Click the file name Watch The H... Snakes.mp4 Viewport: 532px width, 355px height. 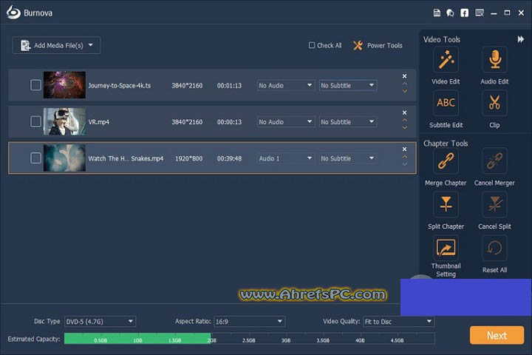click(x=126, y=159)
